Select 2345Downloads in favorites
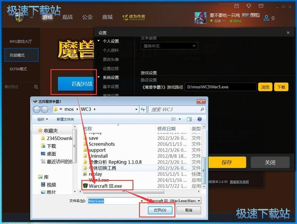This screenshot has height=224, width=297. pyautogui.click(x=57, y=138)
